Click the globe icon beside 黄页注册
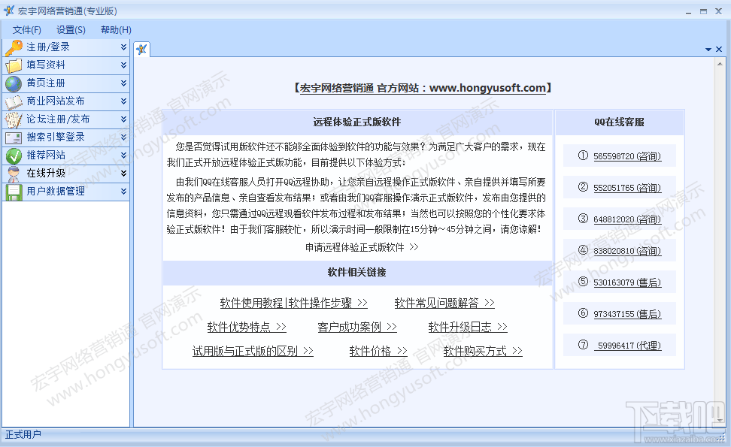The width and height of the screenshot is (731, 447). pos(14,83)
